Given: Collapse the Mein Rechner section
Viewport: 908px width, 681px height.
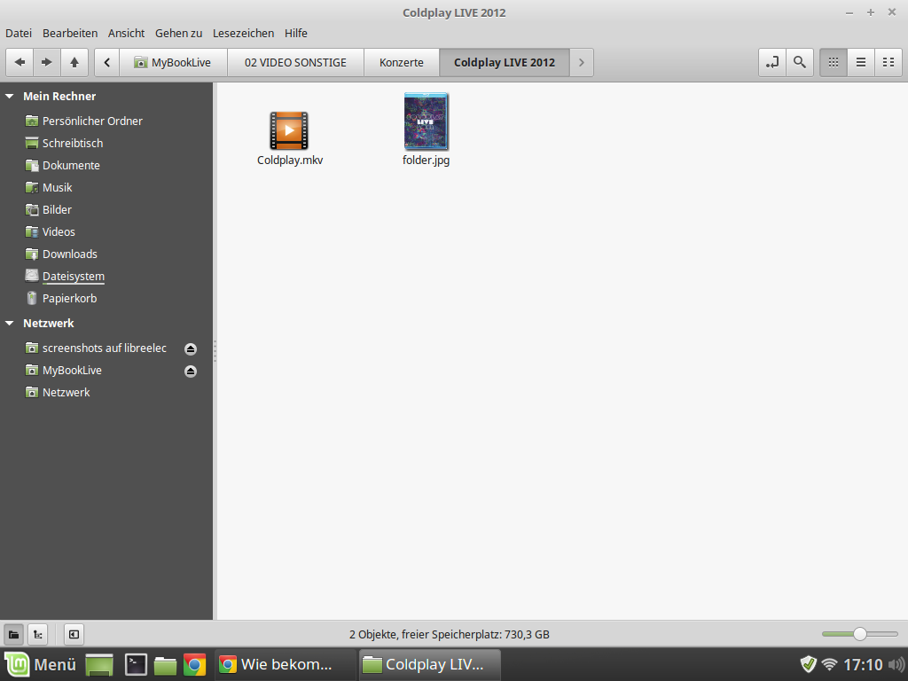Looking at the screenshot, I should [9, 96].
